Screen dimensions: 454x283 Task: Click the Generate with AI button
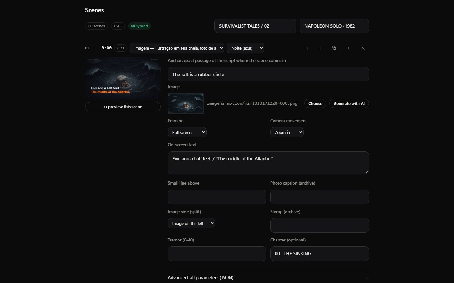point(349,103)
